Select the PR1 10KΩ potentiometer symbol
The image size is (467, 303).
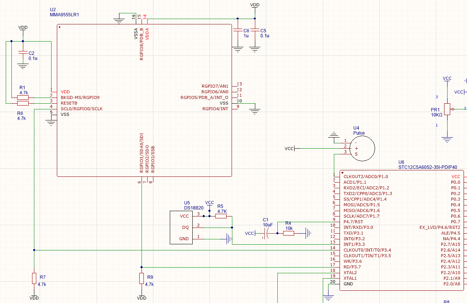coord(447,109)
